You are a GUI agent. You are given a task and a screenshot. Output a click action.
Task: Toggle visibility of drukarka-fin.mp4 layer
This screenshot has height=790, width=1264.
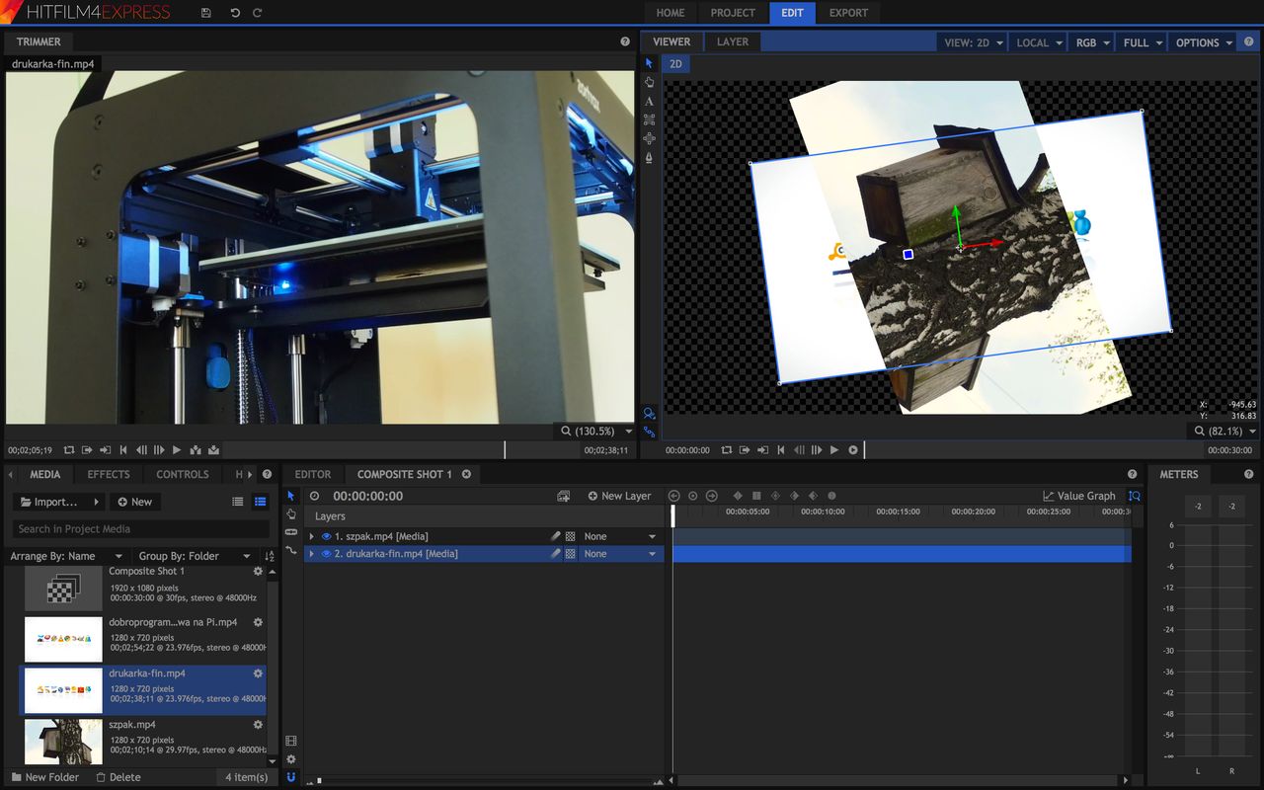pos(326,554)
